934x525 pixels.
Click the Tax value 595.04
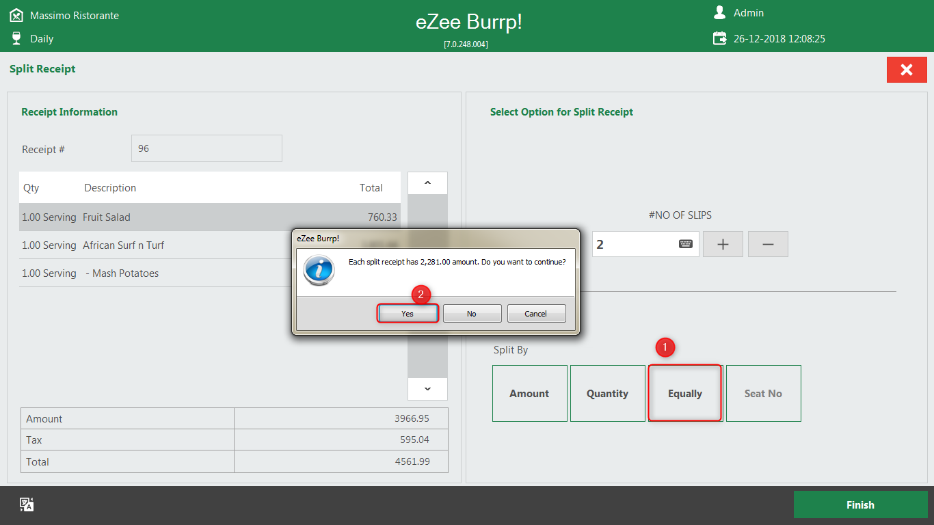415,440
